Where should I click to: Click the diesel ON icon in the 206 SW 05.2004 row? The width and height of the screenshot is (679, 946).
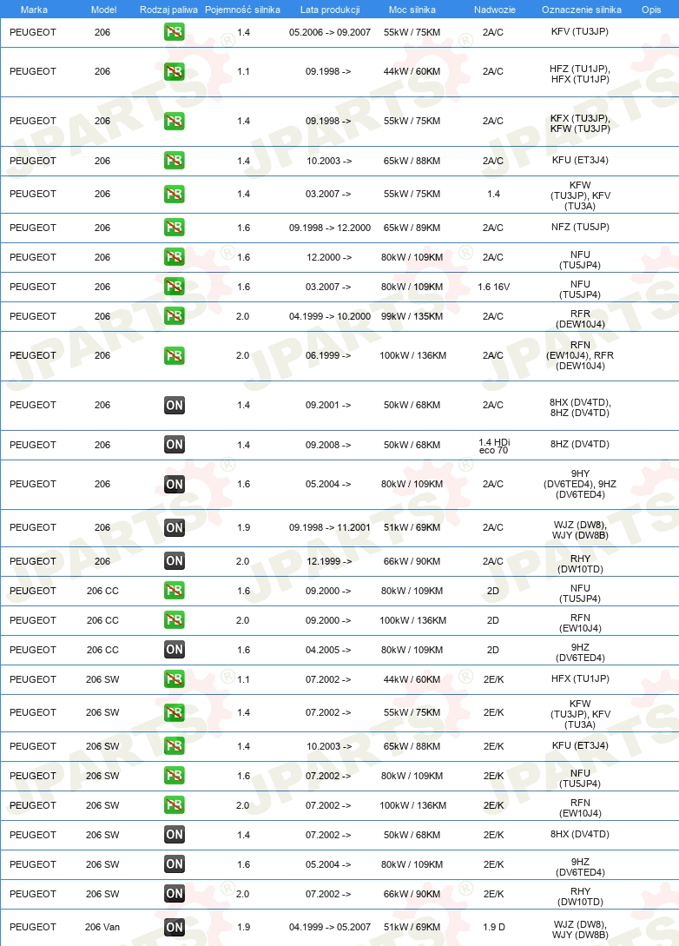tap(175, 864)
